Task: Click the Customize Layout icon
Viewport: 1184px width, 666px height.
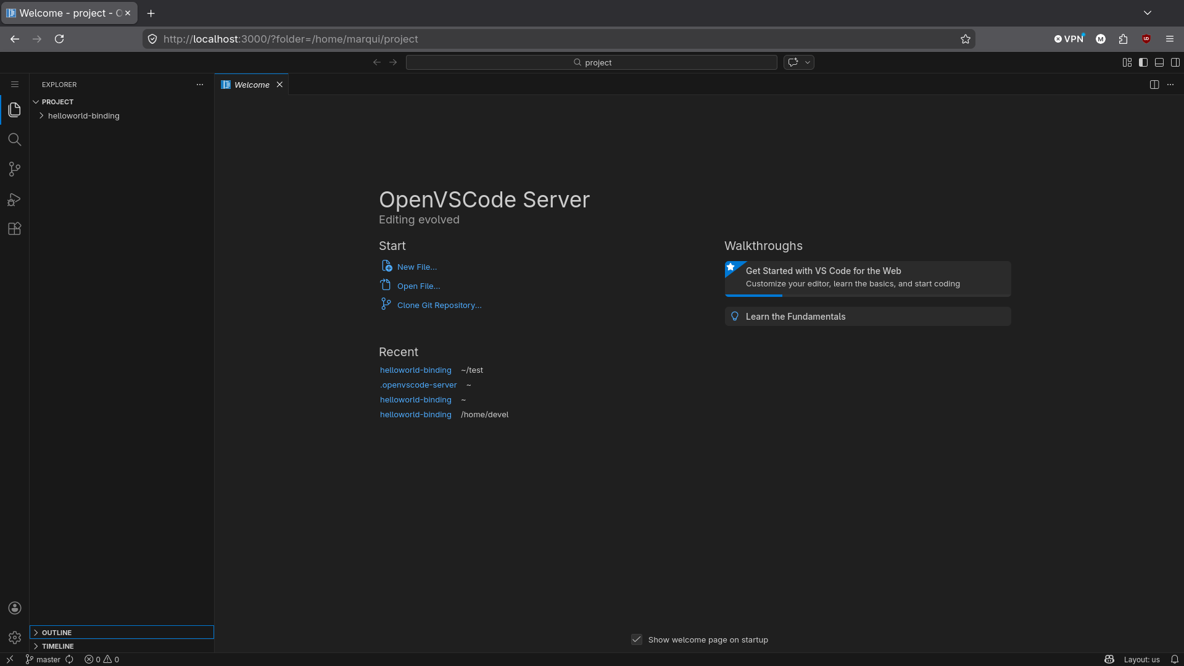Action: (x=1127, y=62)
